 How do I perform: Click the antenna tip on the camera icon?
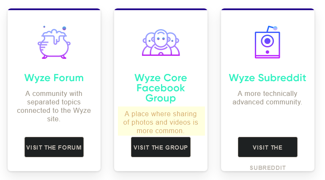point(275,28)
